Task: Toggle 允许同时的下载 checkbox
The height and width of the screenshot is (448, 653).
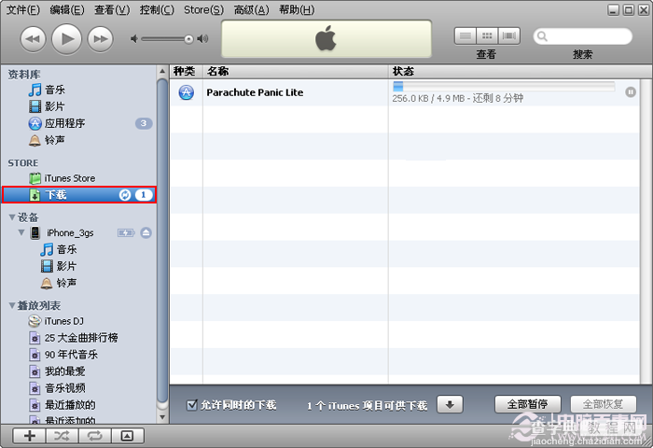Action: click(191, 405)
